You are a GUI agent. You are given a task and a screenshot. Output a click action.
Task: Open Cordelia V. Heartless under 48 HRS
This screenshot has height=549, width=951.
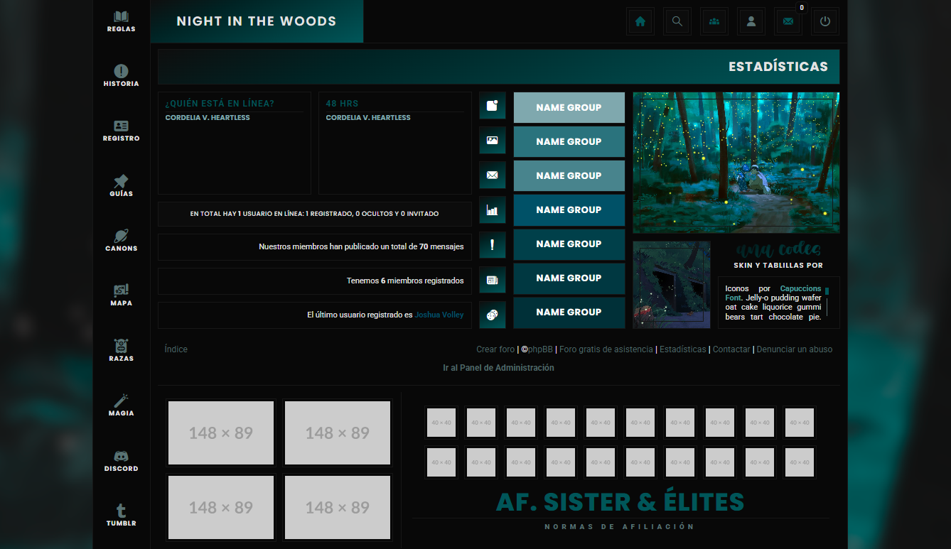pyautogui.click(x=368, y=118)
